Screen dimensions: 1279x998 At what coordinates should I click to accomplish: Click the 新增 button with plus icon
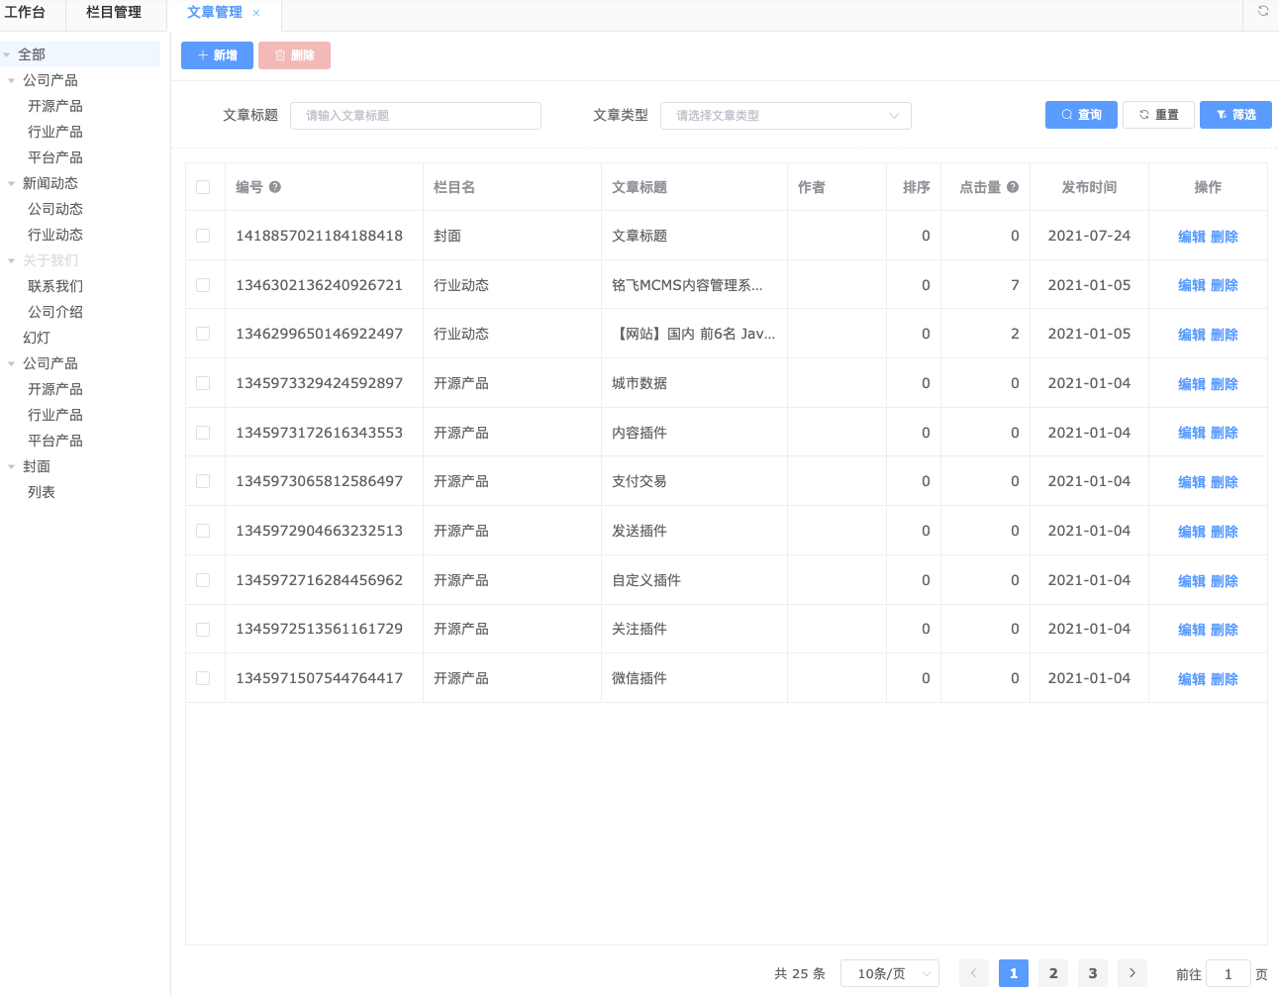point(217,55)
